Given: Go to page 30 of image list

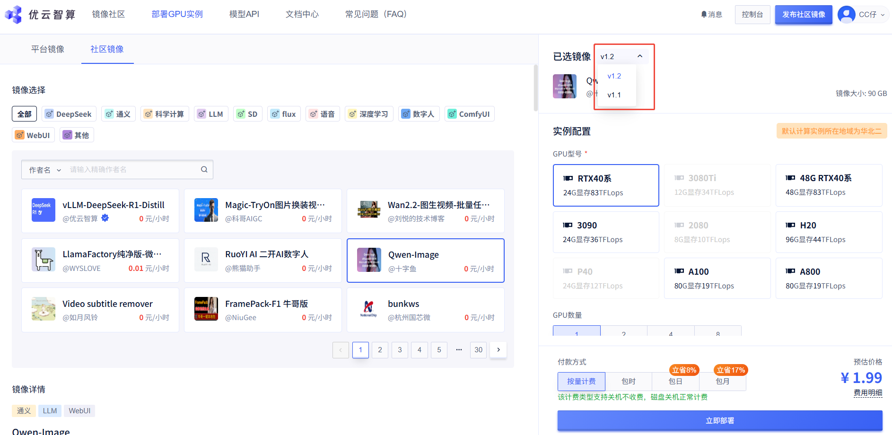Looking at the screenshot, I should [478, 350].
